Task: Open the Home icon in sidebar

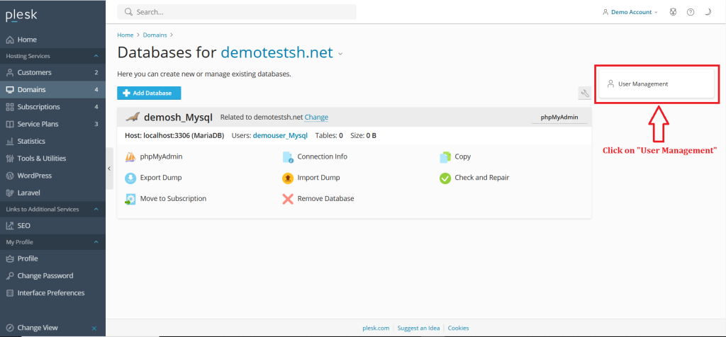Action: click(x=10, y=40)
